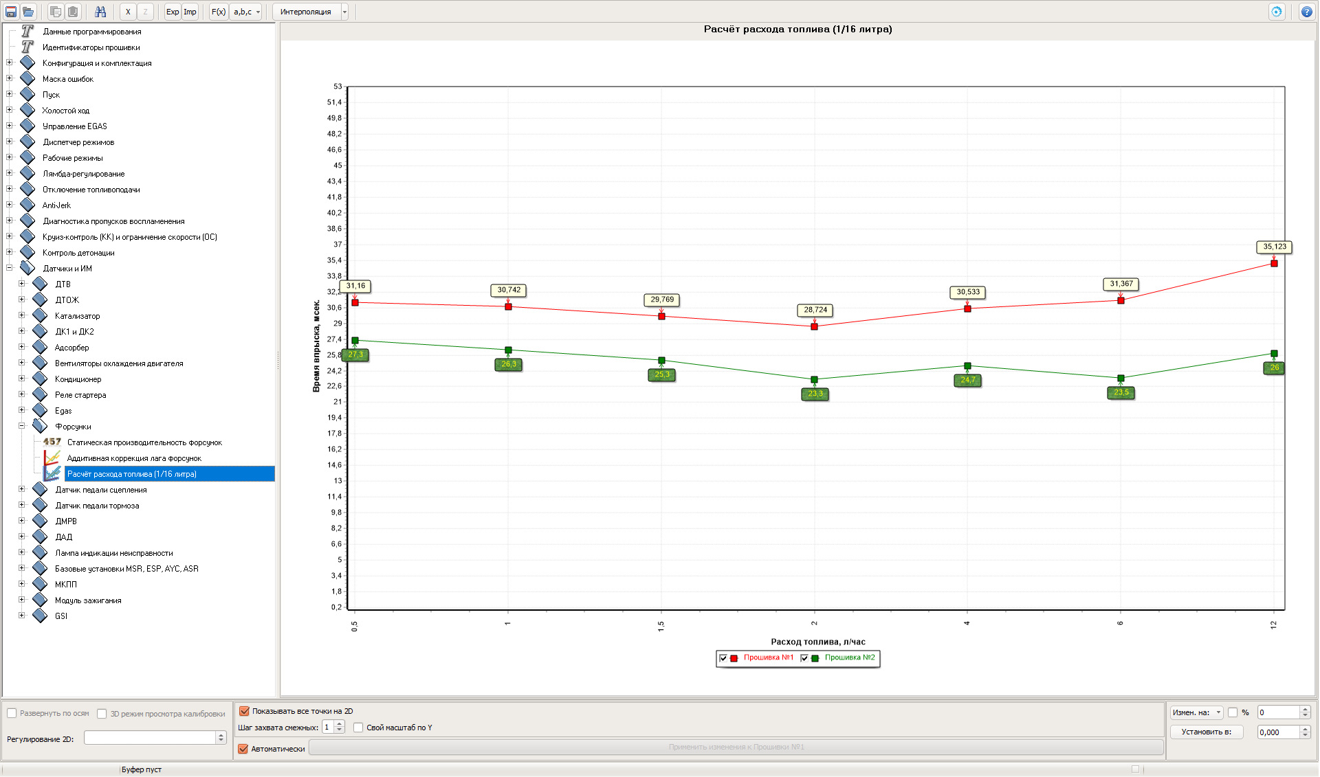Click the Установить в: button
This screenshot has height=777, width=1320.
[1206, 732]
